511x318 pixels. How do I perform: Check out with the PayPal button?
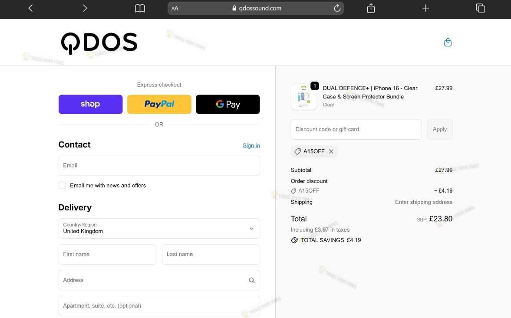pos(159,104)
